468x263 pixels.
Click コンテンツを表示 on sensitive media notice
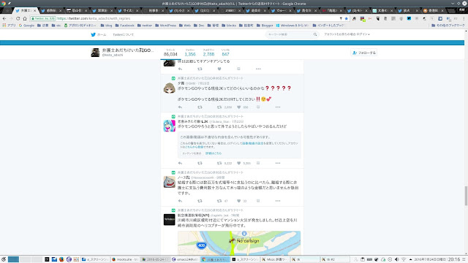[x=192, y=153]
